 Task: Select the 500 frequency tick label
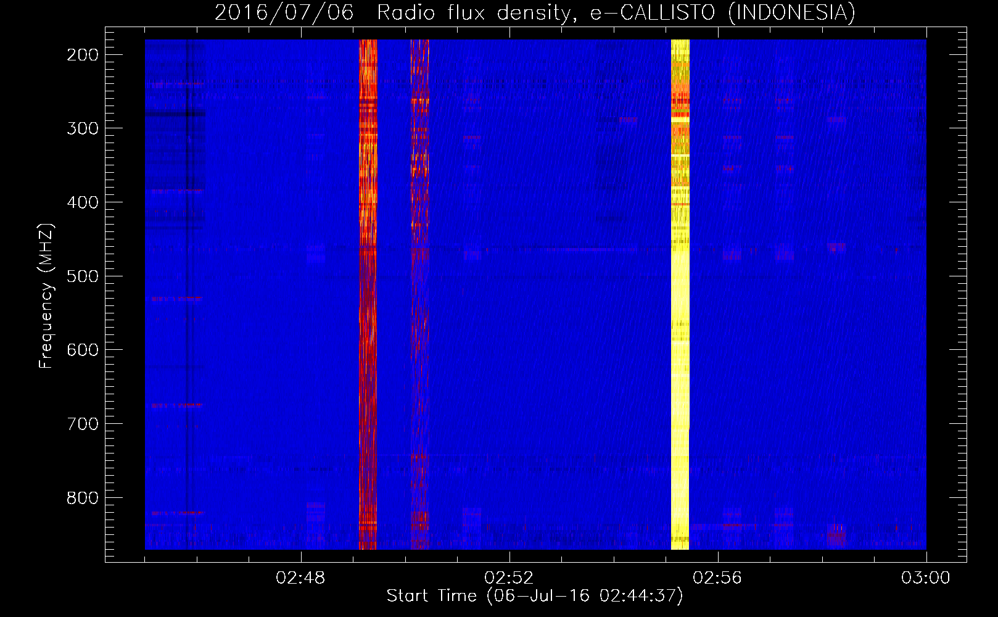(x=82, y=276)
